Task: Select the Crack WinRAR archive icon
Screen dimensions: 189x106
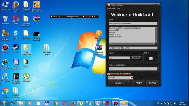Action: pyautogui.click(x=37, y=20)
